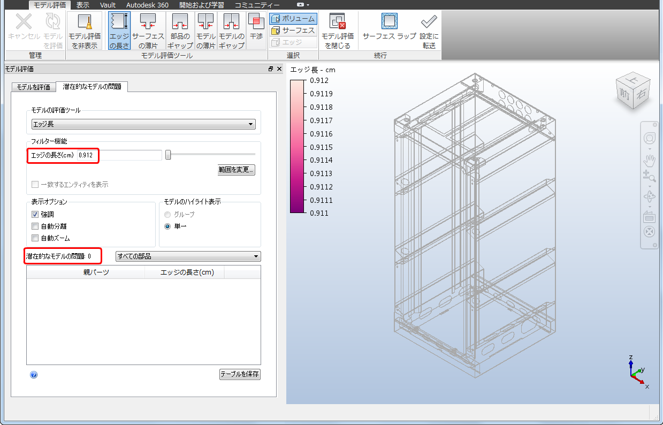Toggle ボリューム selection mode
The width and height of the screenshot is (663, 425).
click(293, 19)
